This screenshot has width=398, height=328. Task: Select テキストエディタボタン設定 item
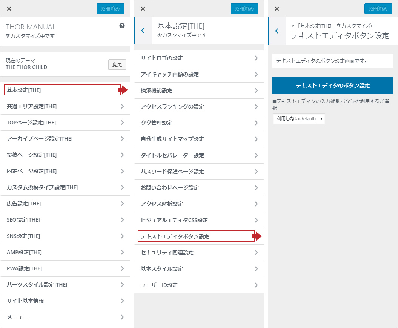click(x=196, y=236)
